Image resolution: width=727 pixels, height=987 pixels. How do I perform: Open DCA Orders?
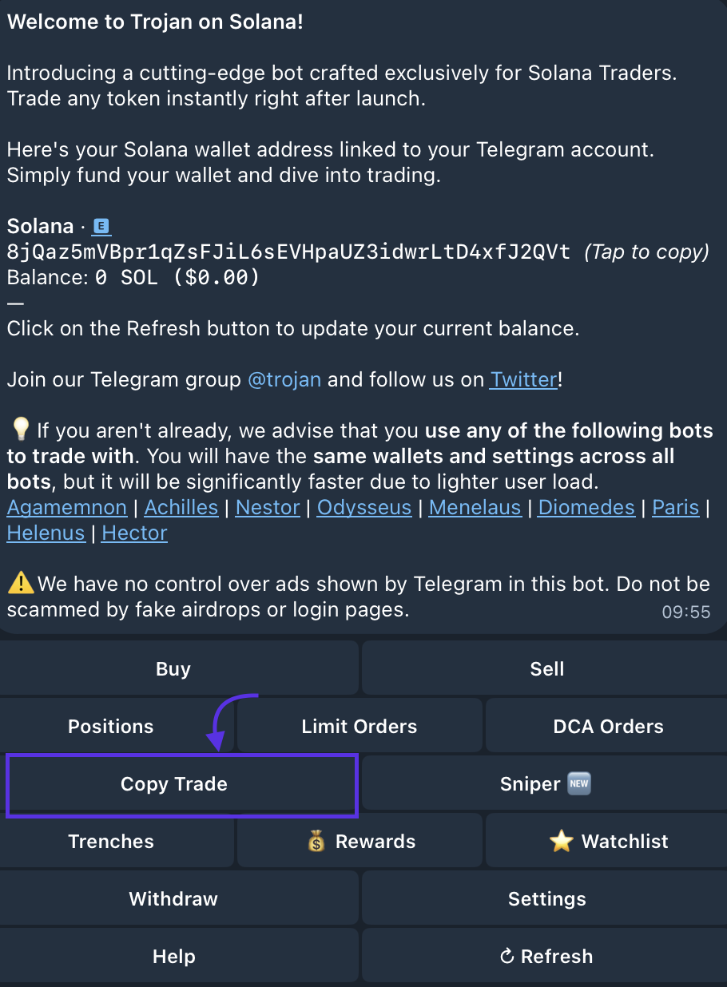pyautogui.click(x=608, y=727)
